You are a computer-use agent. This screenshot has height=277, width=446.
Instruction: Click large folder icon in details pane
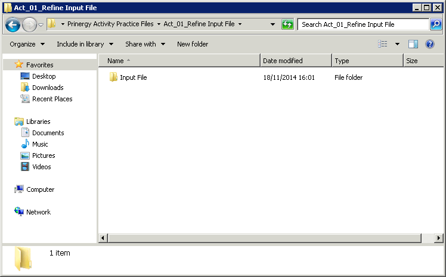[23, 259]
